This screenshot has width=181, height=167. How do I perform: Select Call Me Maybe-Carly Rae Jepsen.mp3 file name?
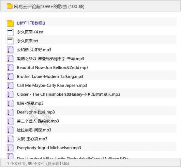click(52, 86)
